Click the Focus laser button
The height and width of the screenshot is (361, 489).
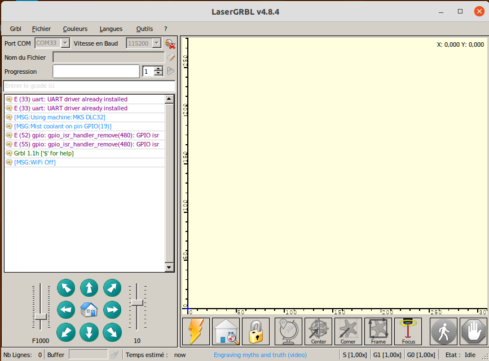pos(408,331)
